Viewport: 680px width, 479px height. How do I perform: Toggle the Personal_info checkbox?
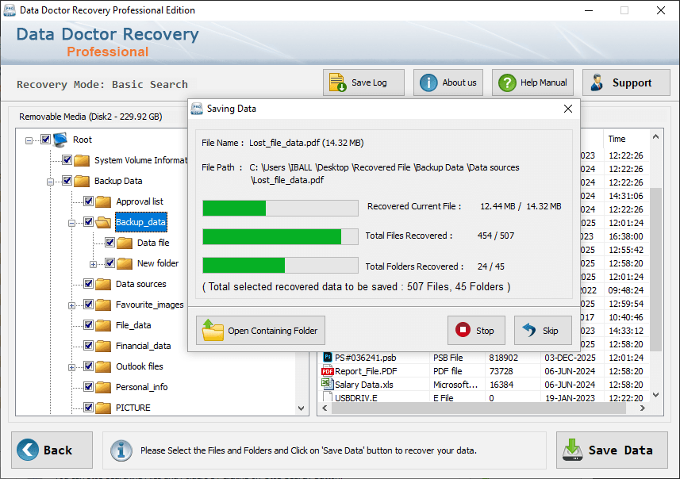click(88, 387)
